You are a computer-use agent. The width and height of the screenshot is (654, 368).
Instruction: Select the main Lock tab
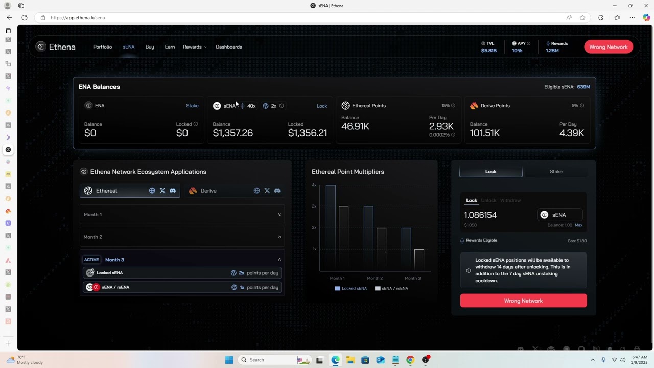(x=491, y=172)
